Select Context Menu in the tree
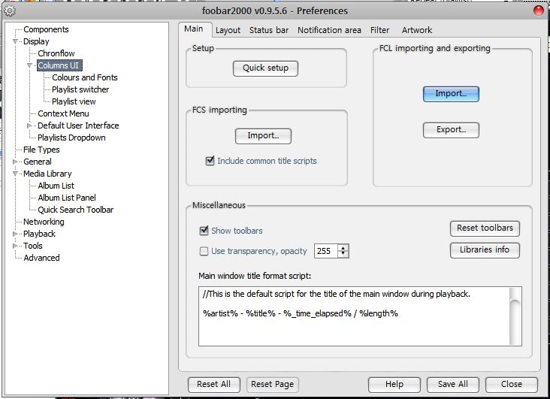Screen dimensions: 550x399 tap(63, 113)
